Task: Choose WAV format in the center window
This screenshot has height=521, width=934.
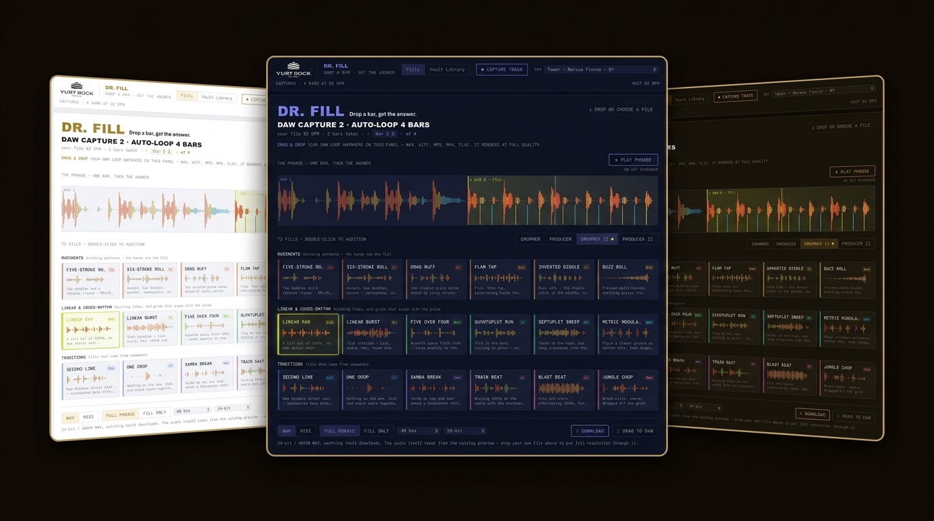Action: pyautogui.click(x=286, y=431)
